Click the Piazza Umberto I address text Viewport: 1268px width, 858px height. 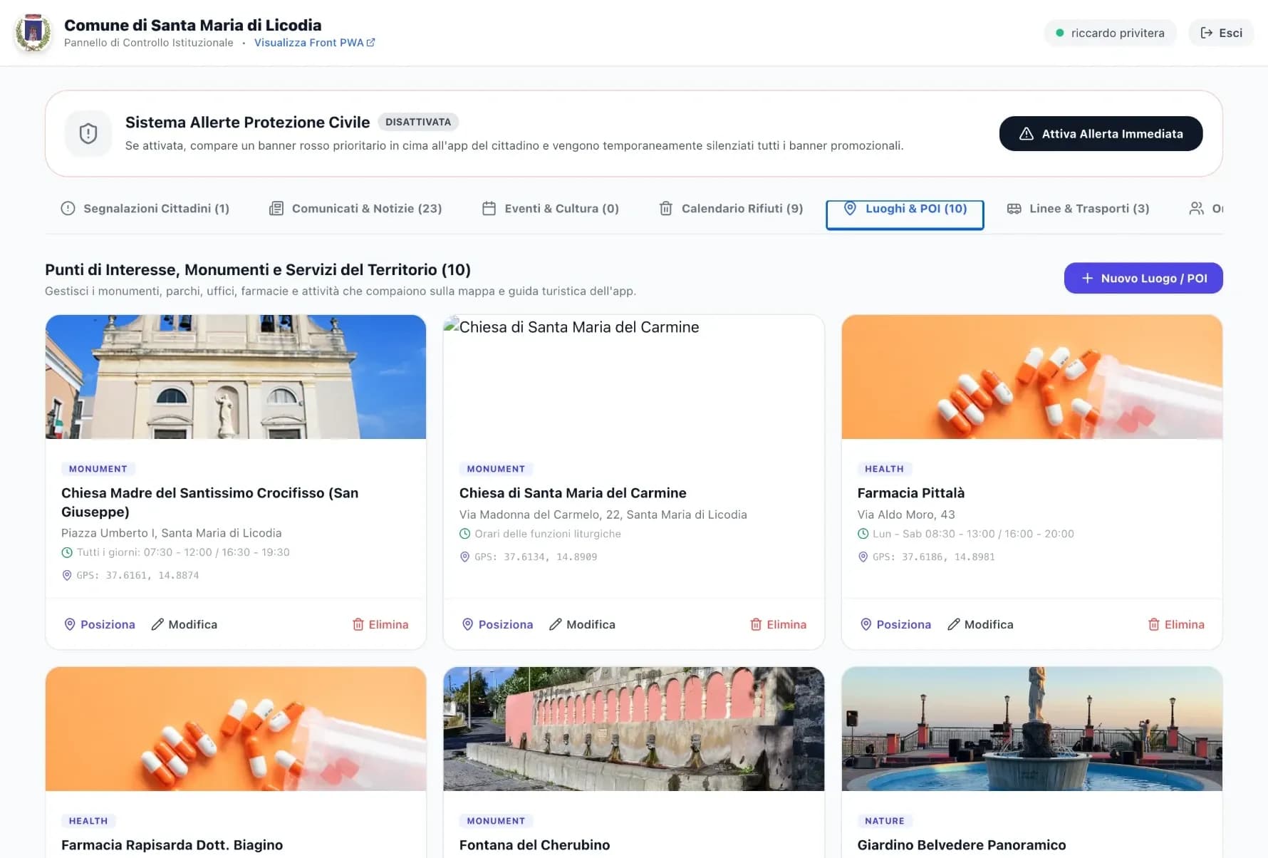click(171, 533)
